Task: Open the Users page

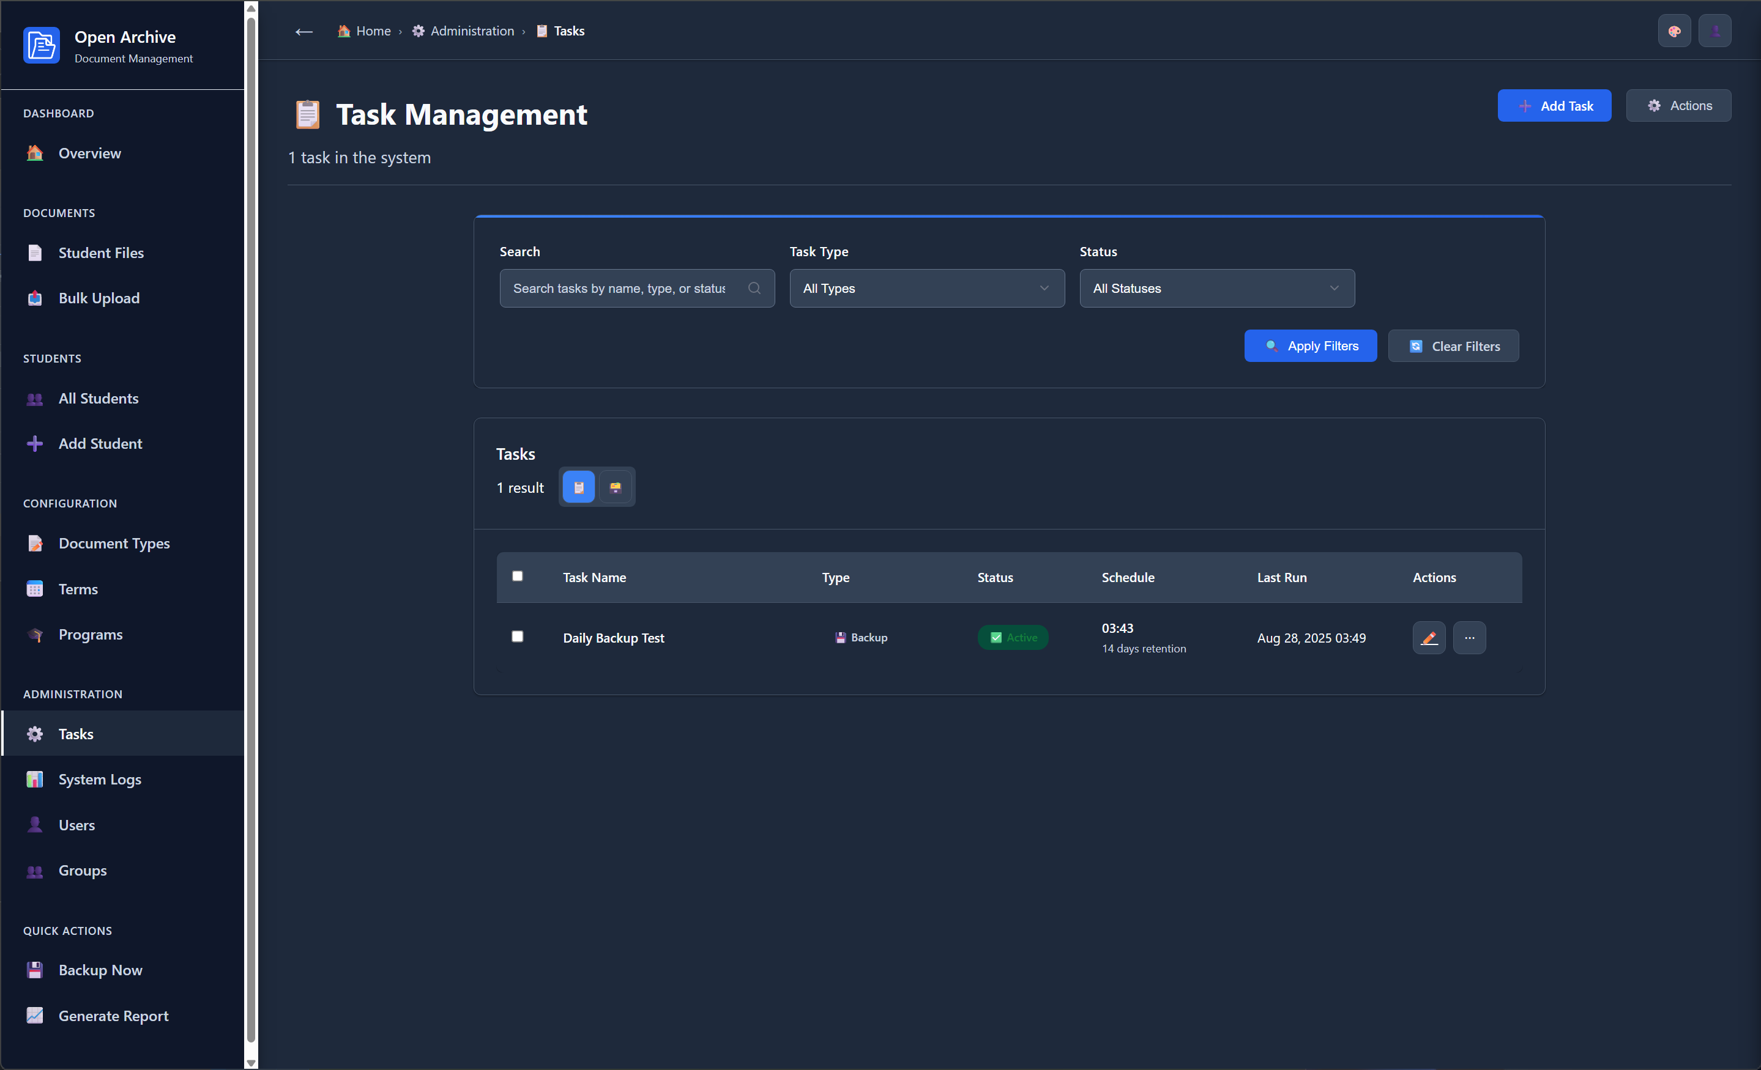Action: pos(123,825)
